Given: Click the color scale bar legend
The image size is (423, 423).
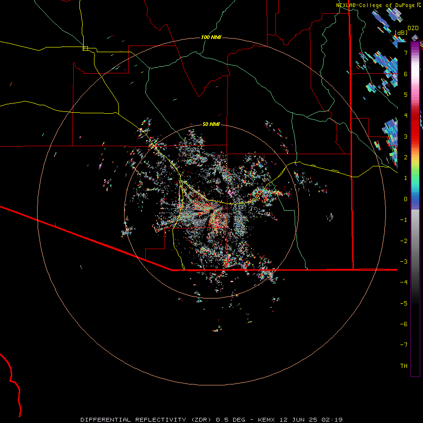Looking at the screenshot, I should click(415, 209).
